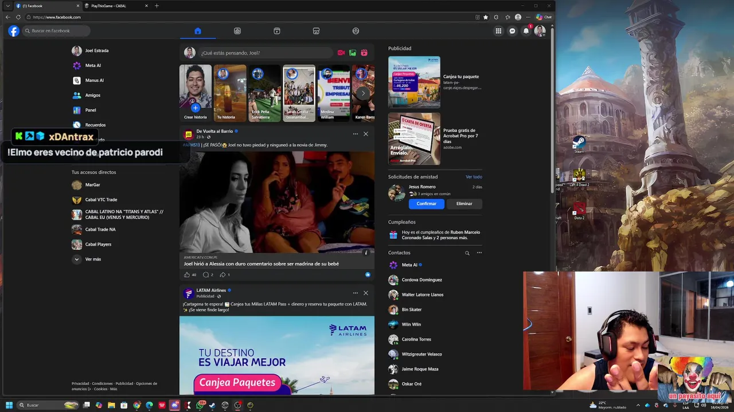Image resolution: width=734 pixels, height=412 pixels.
Task: Open Crear historia card
Action: click(x=196, y=93)
